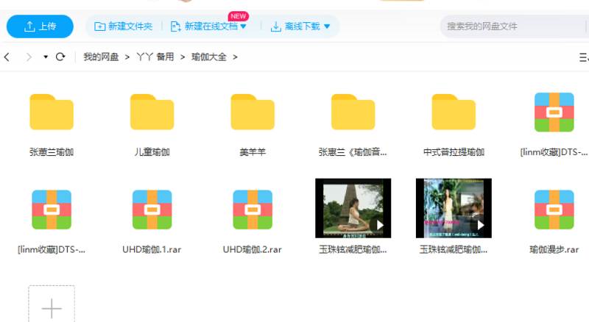Click the back navigation arrow

click(7, 57)
